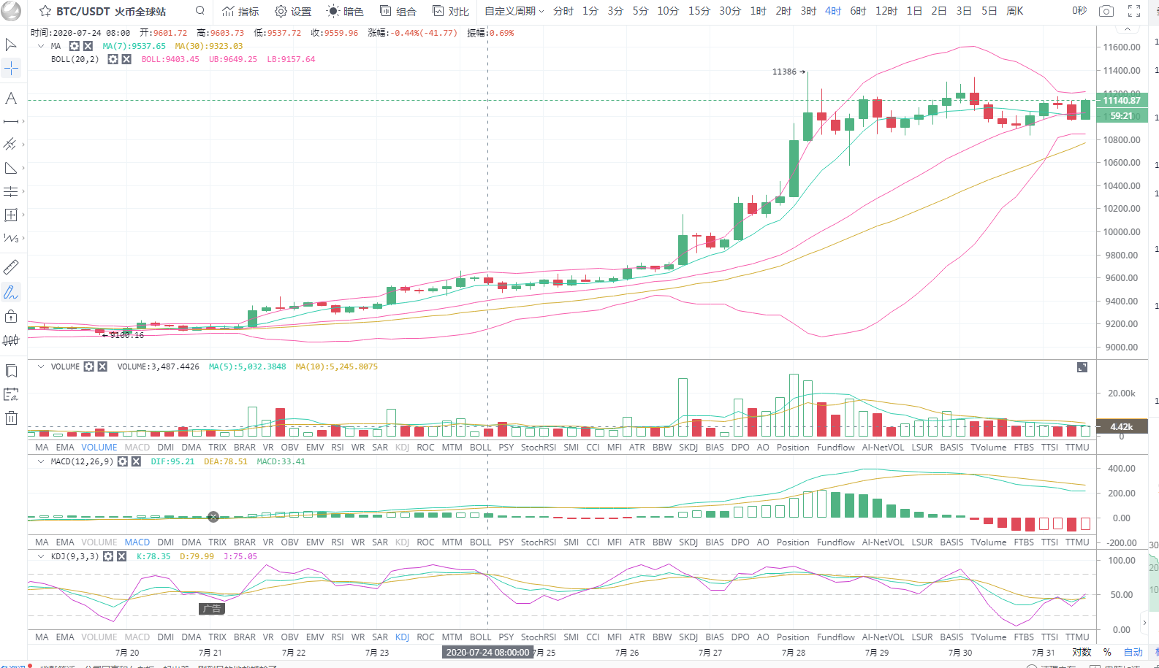Maximize the VOLUME sub-panel

pyautogui.click(x=1082, y=367)
